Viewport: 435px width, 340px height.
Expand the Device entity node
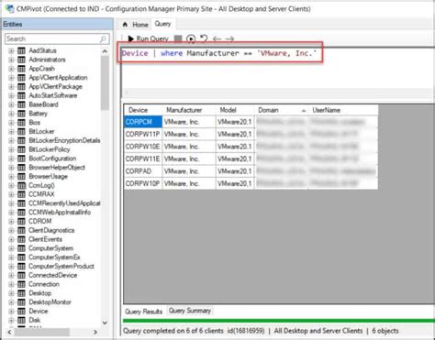point(11,312)
